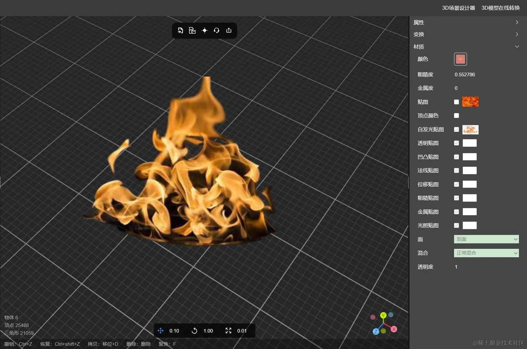Viewport: 527px width, 349px height.
Task: Select the crosshair focus target tool
Action: click(205, 30)
